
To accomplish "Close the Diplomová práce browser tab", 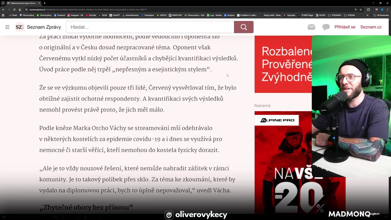I will pyautogui.click(x=38, y=3).
